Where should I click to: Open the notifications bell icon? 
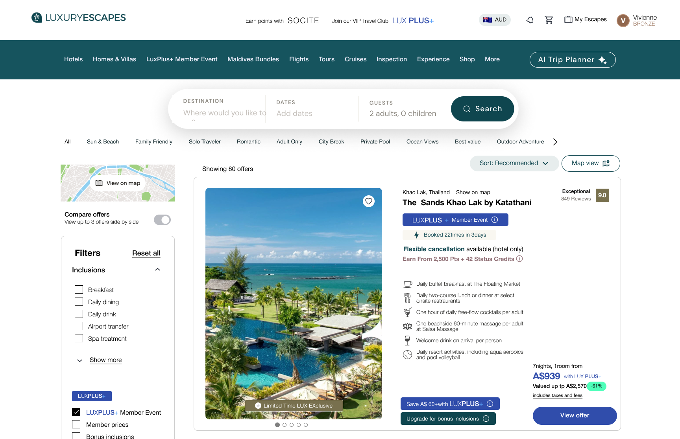(530, 20)
